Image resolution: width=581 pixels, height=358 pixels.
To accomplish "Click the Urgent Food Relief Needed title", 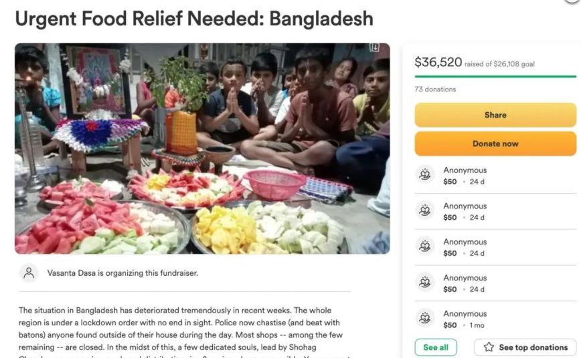I will click(194, 18).
